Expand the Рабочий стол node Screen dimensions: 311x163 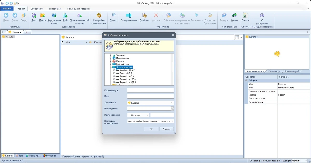tap(110, 64)
